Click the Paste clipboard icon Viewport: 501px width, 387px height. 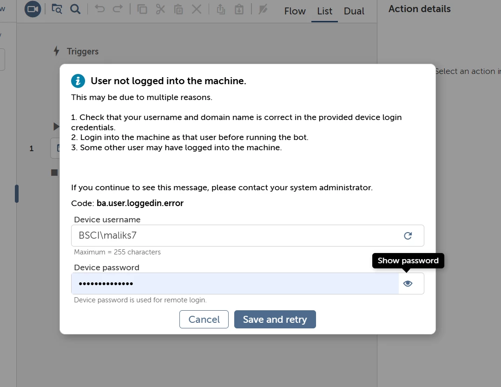(178, 9)
